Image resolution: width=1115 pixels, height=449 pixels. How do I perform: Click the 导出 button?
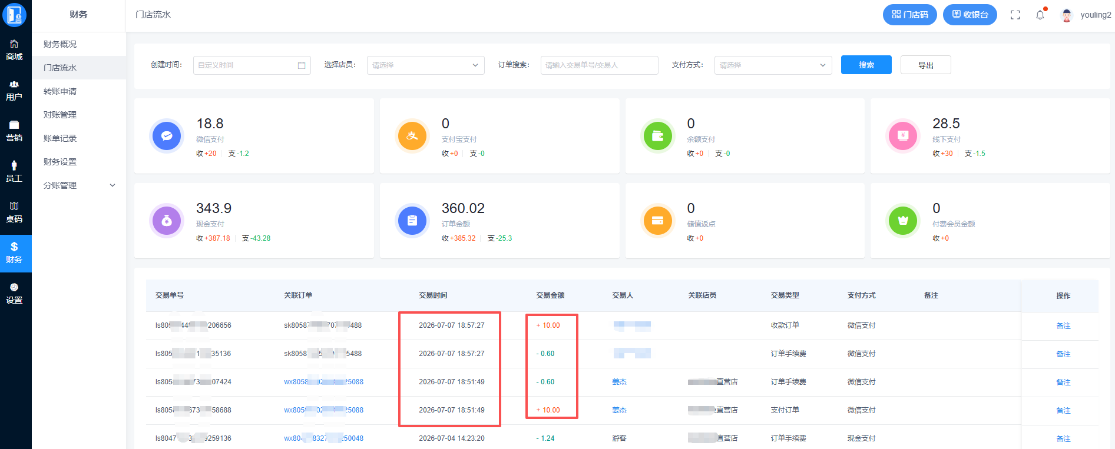point(926,65)
